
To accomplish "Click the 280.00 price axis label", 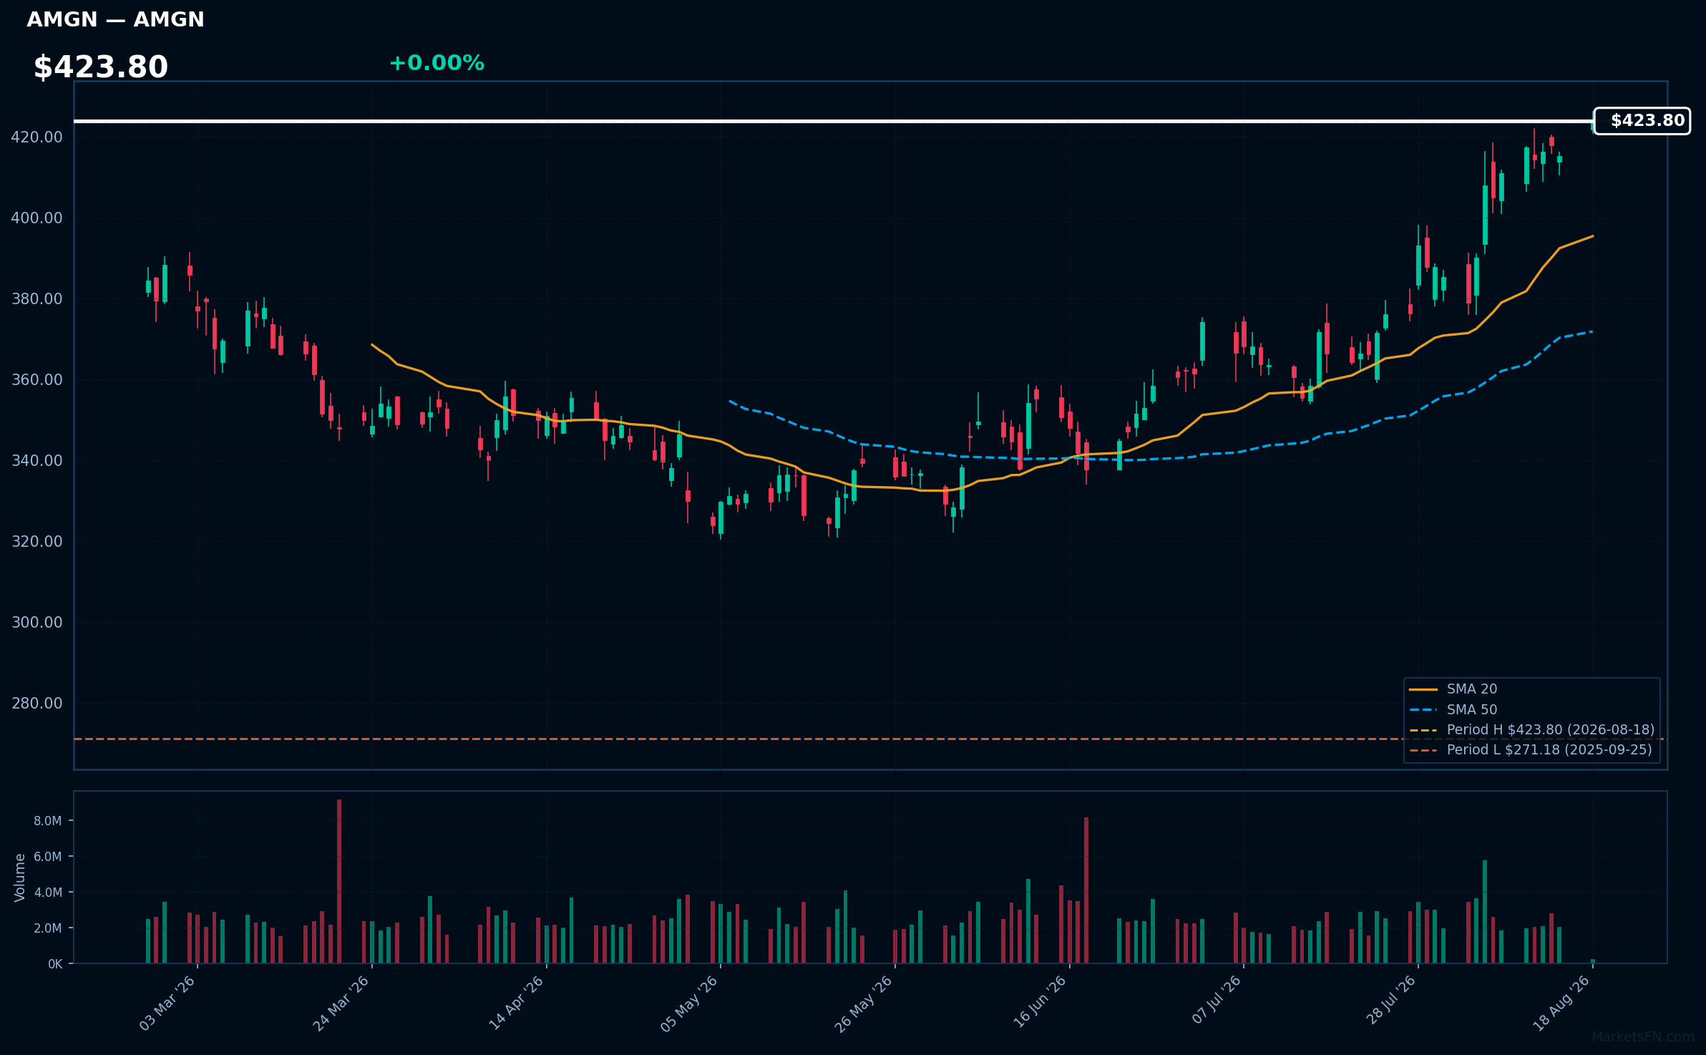I will (x=36, y=703).
